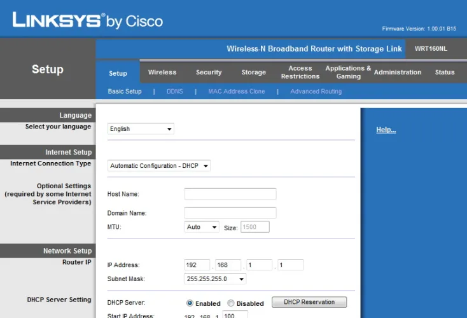The image size is (467, 318).
Task: Open Access Restrictions tab
Action: (x=300, y=73)
